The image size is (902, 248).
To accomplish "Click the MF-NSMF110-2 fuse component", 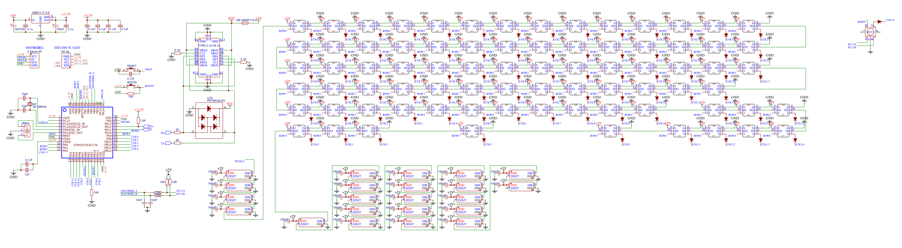I will pos(245,23).
